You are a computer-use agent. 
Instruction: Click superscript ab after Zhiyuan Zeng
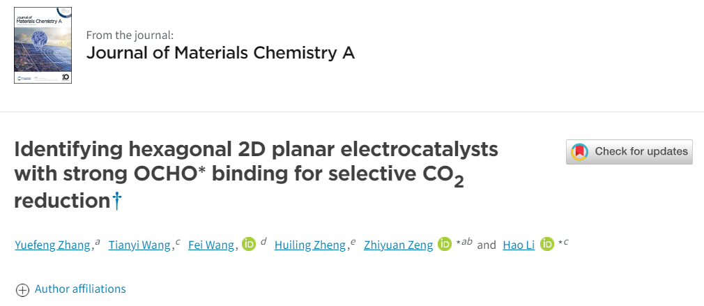466,242
